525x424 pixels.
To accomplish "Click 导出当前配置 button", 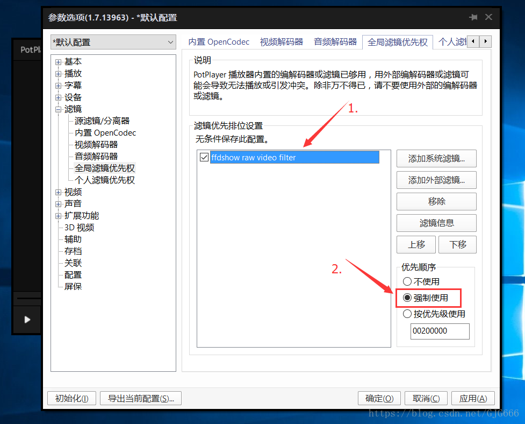I will click(141, 398).
